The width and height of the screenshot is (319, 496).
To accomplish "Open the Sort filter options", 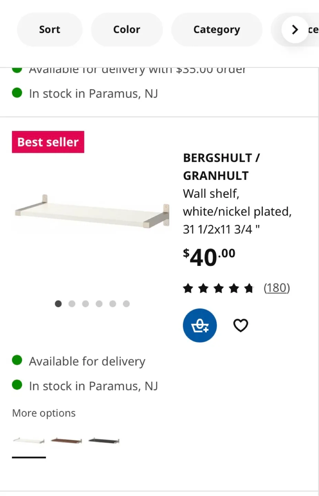I will point(49,30).
